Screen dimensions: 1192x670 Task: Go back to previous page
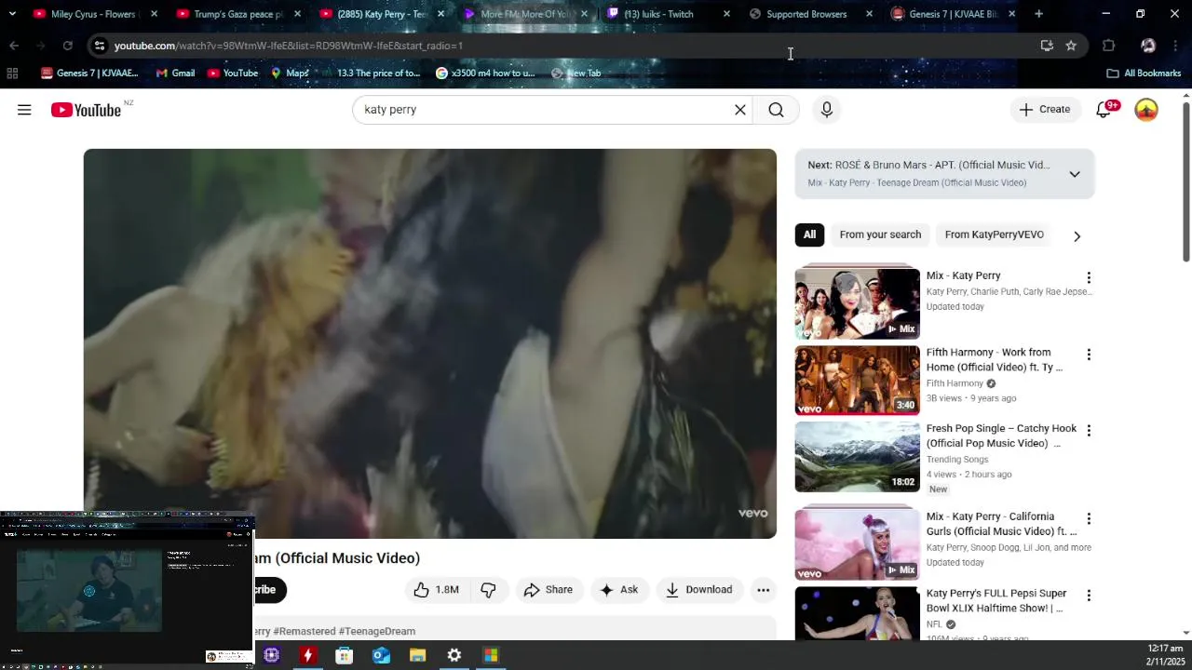point(14,46)
